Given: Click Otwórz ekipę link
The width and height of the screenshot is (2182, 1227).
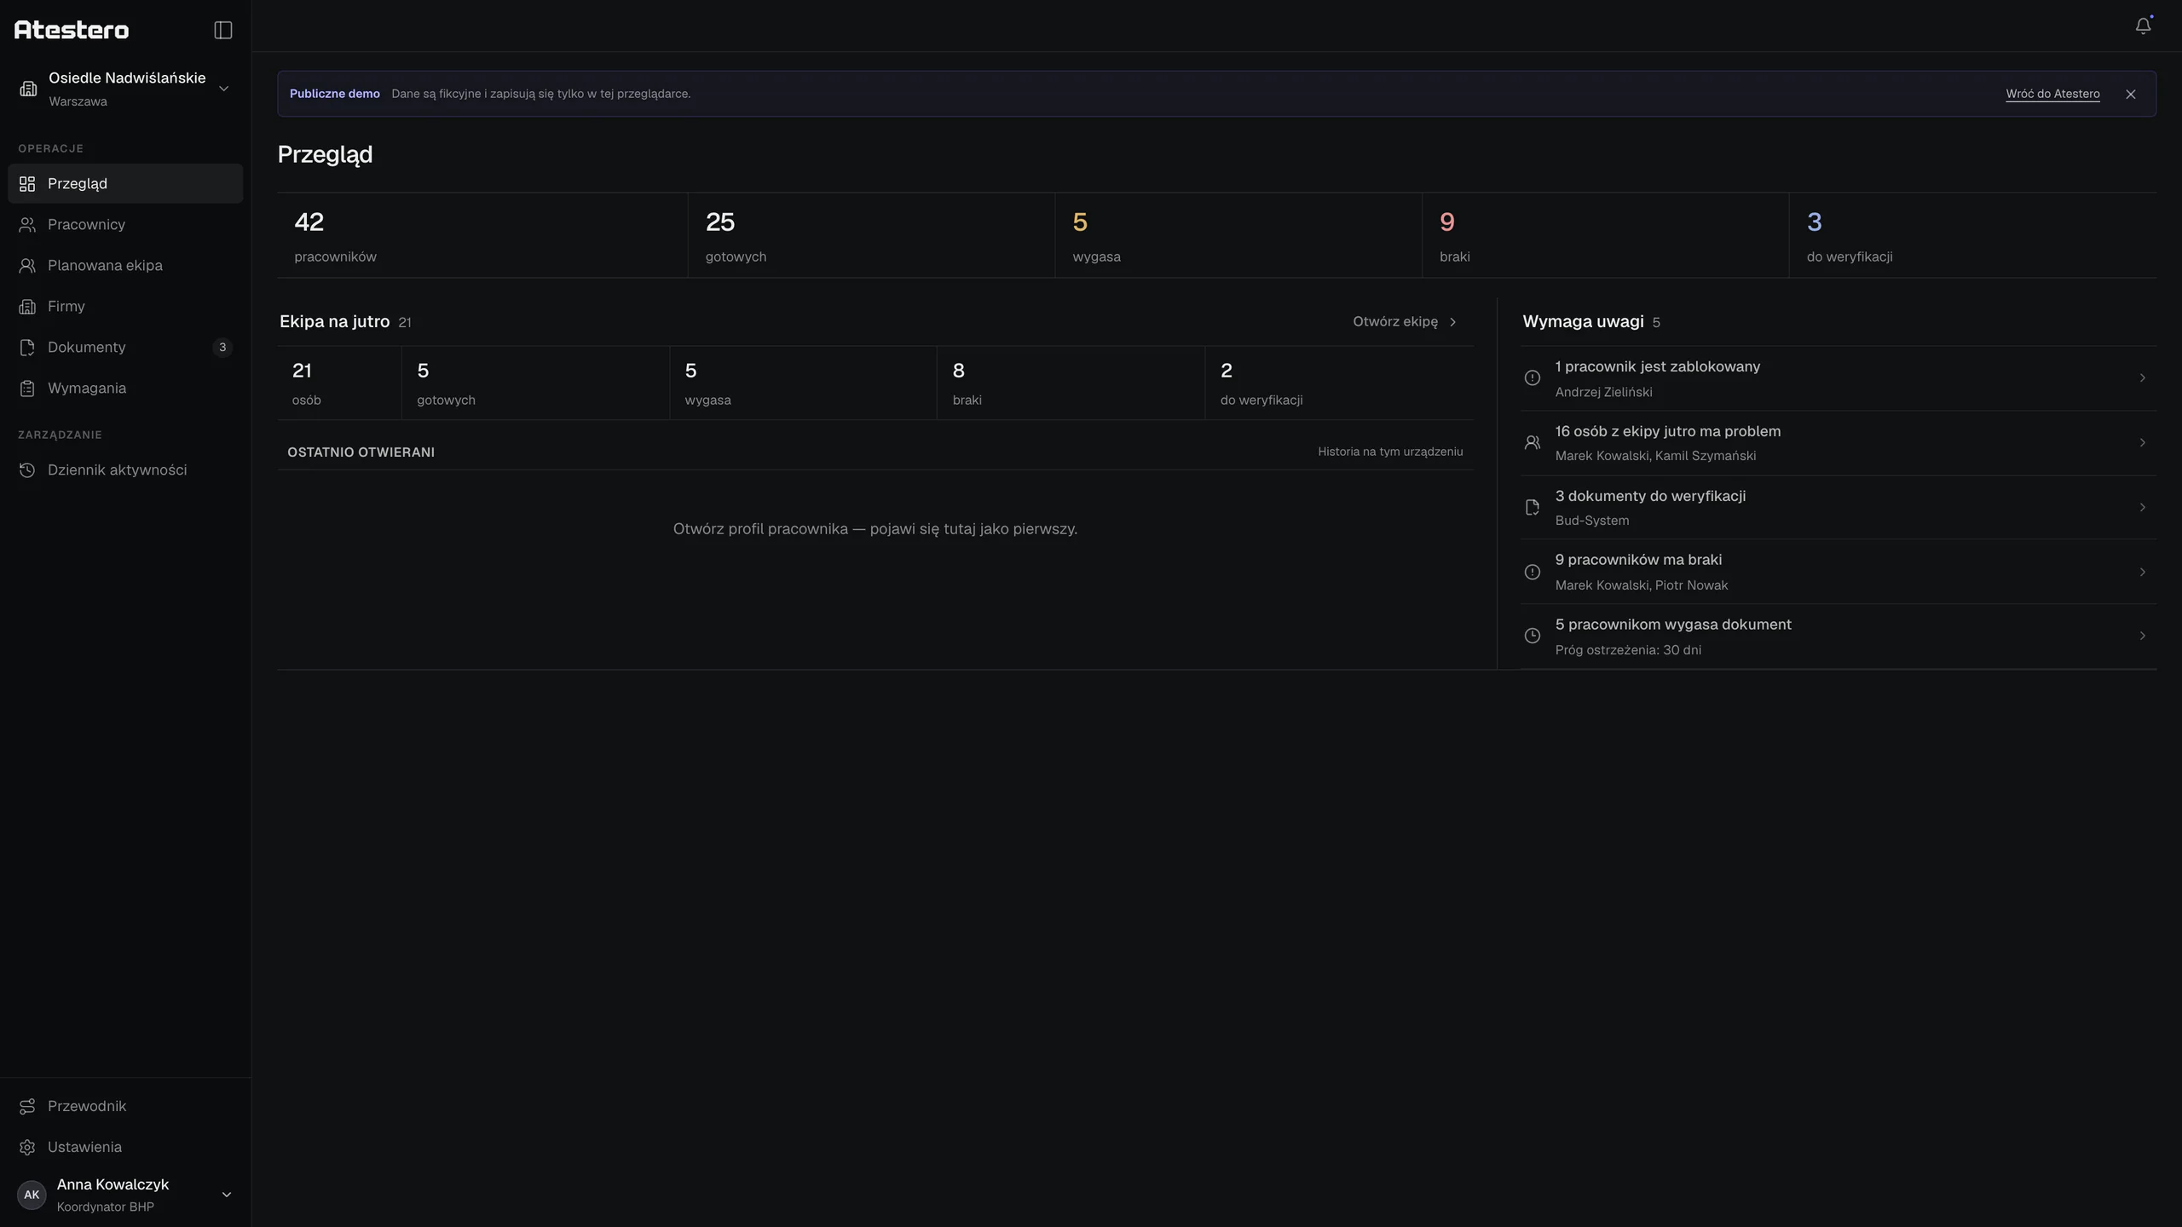Looking at the screenshot, I should pyautogui.click(x=1406, y=321).
